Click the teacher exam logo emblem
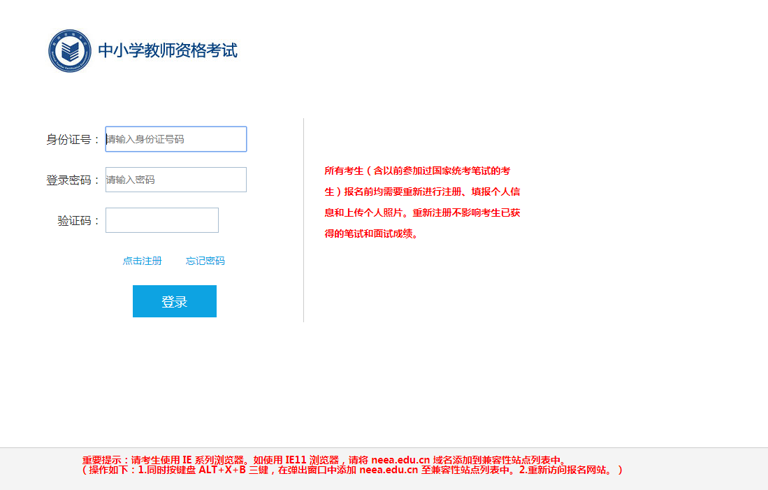The image size is (768, 490). (70, 50)
